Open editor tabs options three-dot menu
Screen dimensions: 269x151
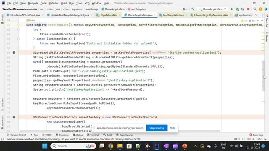[x=262, y=15]
